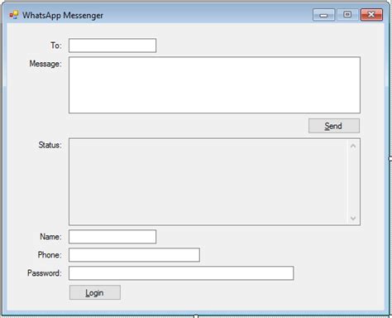392x318 pixels.
Task: Click the To recipient input field
Action: [x=112, y=46]
